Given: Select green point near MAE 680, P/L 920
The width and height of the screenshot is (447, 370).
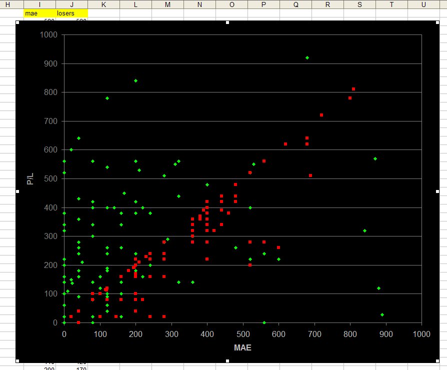Looking at the screenshot, I should (x=307, y=58).
